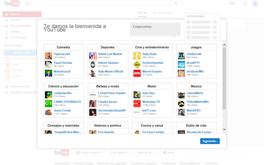Click the CANALTUTORIALES green CT icon
This screenshot has width=264, height=165.
click(49, 104)
